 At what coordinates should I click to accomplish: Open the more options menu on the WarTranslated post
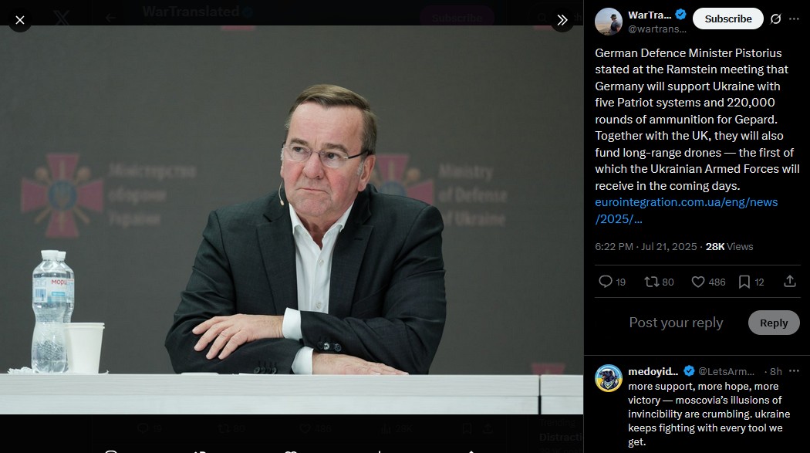pos(794,19)
